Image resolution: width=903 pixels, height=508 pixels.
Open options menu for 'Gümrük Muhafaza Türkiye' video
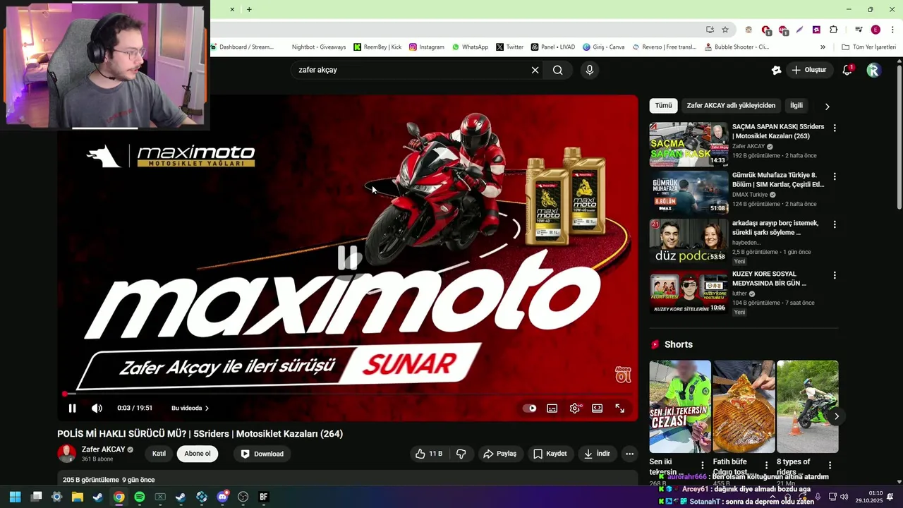tap(835, 176)
